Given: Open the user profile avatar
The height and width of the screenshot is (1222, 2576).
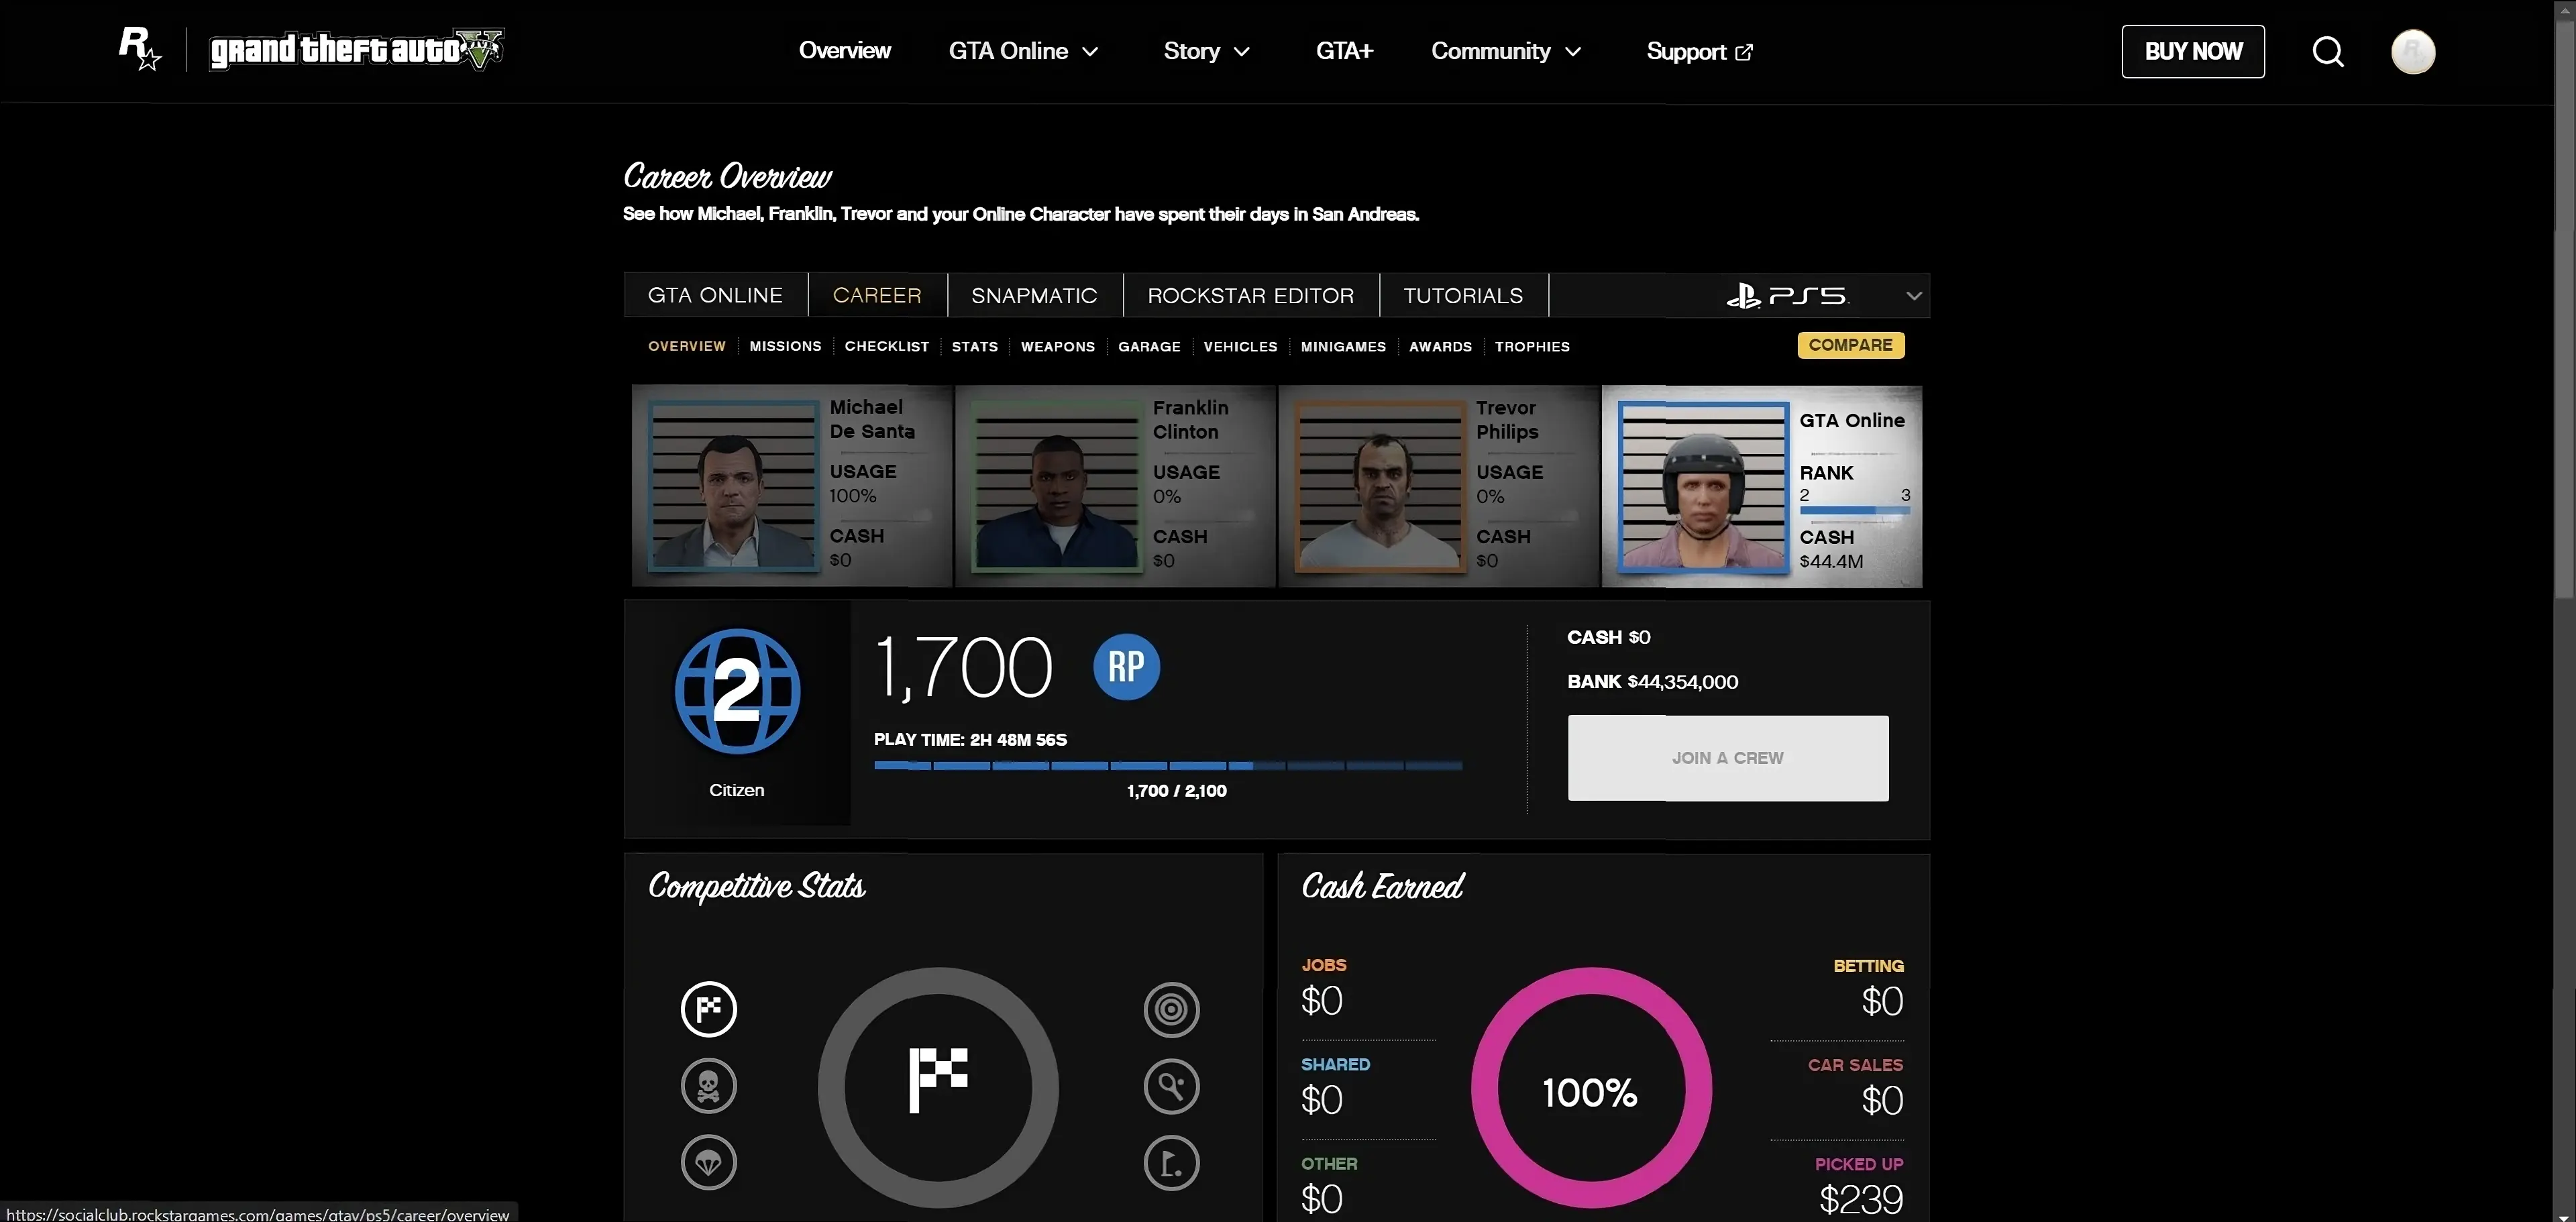Looking at the screenshot, I should tap(2412, 52).
